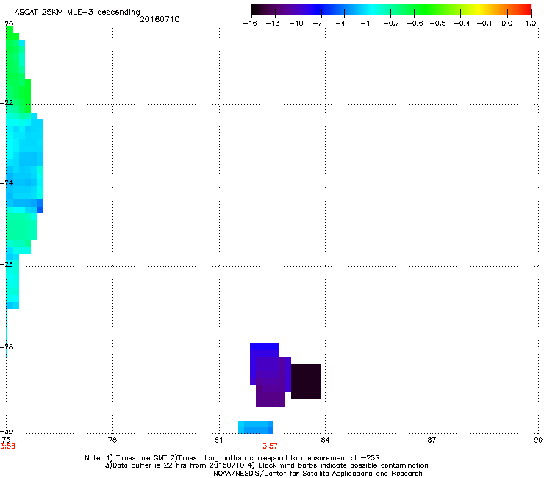Click the purple data cell below -28 latitude
Viewport: 544px width, 478px height.
click(x=271, y=382)
